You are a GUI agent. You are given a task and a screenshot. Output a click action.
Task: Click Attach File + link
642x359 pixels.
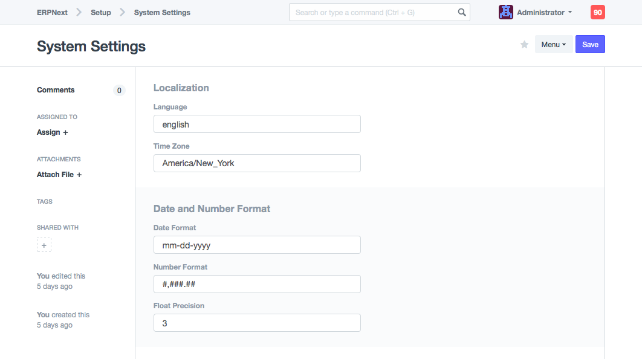(59, 175)
